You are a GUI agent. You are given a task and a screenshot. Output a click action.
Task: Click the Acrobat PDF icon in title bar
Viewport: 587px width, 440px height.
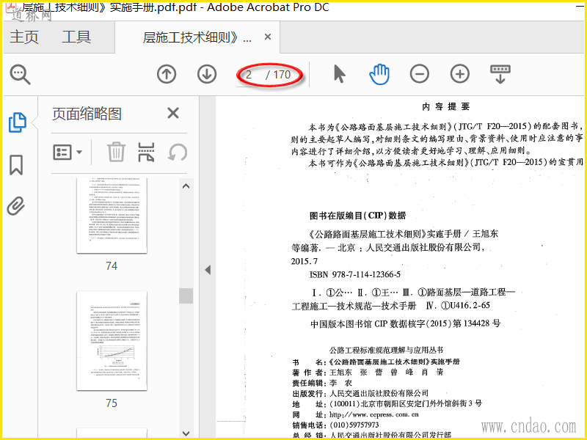11,7
